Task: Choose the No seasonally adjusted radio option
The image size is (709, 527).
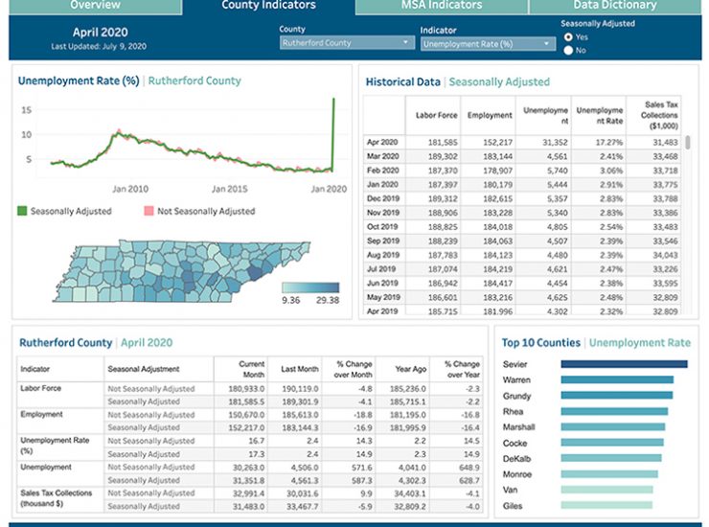Action: [x=569, y=51]
